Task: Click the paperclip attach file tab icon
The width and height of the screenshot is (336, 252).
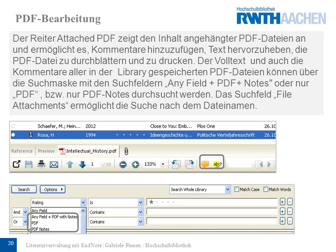Action: pyautogui.click(x=126, y=151)
